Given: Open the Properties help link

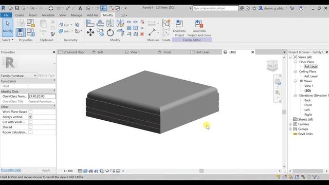Looking at the screenshot, I should [11, 170].
